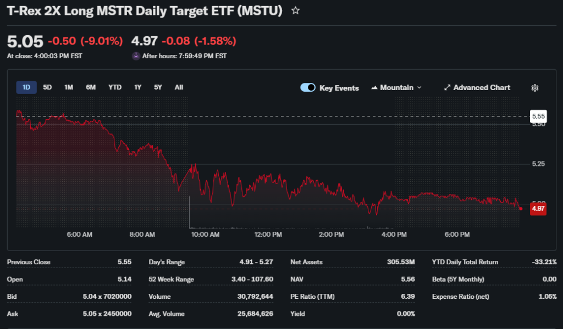563x329 pixels.
Task: Click the expand arrows icon beside Advanced Chart
Action: pos(447,88)
